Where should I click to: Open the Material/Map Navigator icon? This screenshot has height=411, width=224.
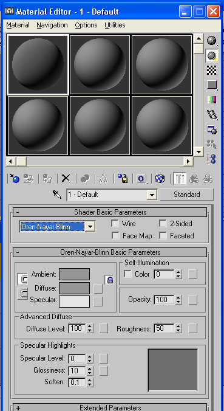pyautogui.click(x=212, y=159)
